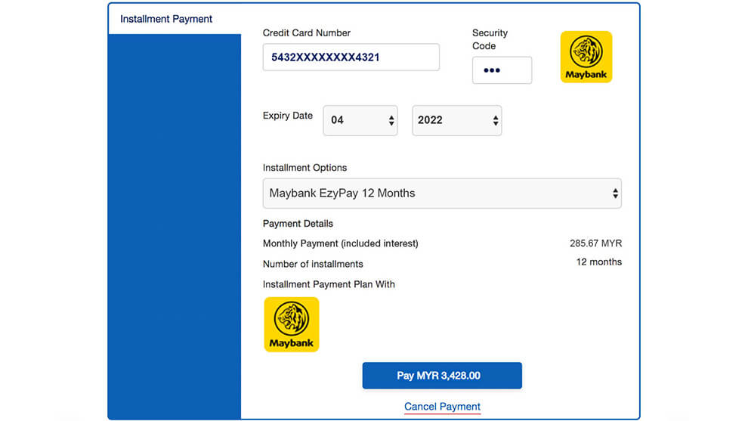The height and width of the screenshot is (421, 748).
Task: Select the Installment Payment tab
Action: pyautogui.click(x=175, y=19)
